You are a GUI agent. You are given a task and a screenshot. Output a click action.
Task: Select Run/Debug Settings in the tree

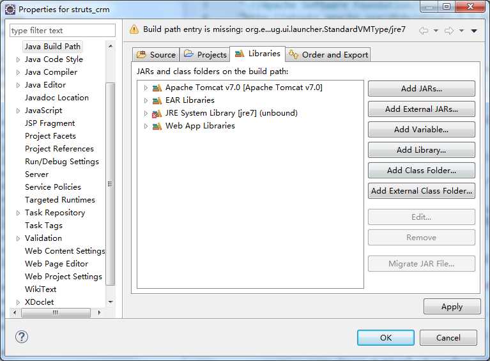point(61,162)
